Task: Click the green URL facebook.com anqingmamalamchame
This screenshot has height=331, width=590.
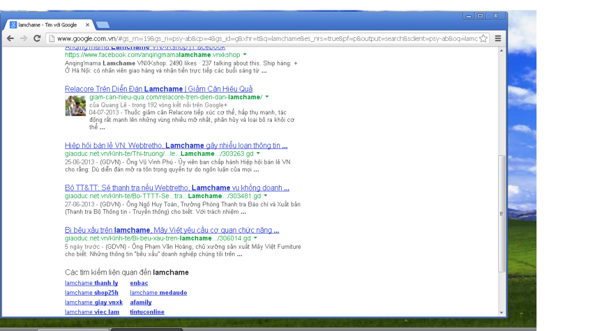Action: coord(152,55)
